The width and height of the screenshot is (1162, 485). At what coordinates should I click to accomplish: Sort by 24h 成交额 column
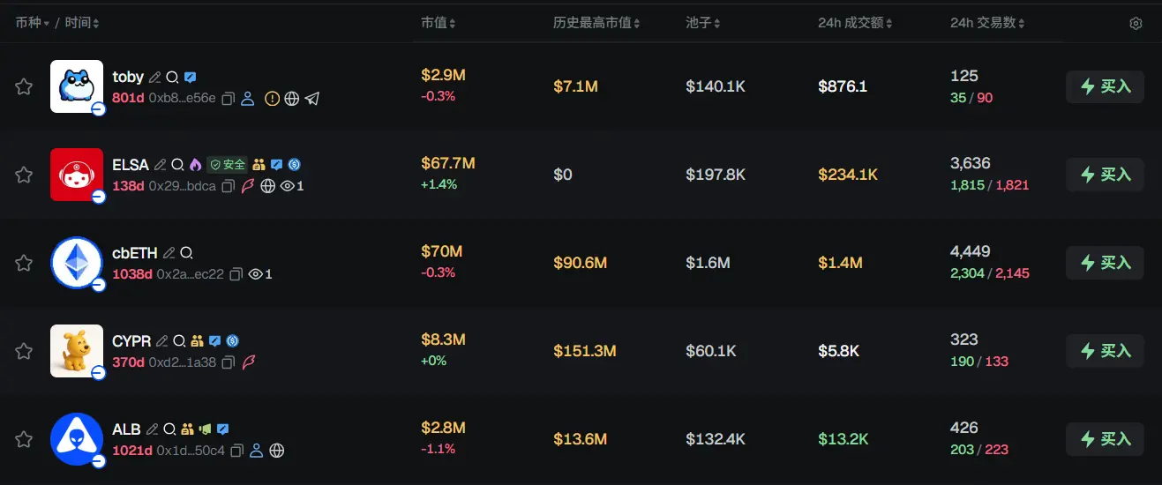click(856, 23)
